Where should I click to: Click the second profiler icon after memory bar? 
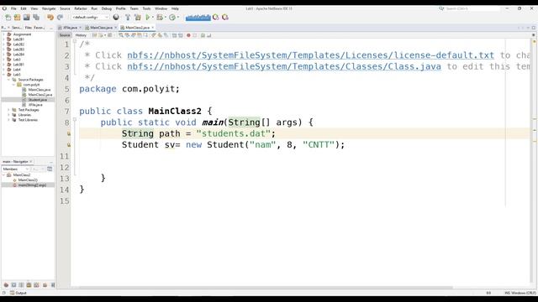pyautogui.click(x=225, y=17)
